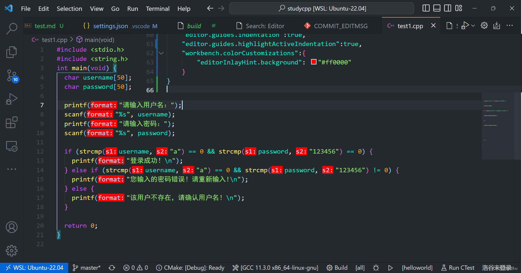Click the Synchronize Changes icon
The image size is (522, 273).
pyautogui.click(x=112, y=268)
